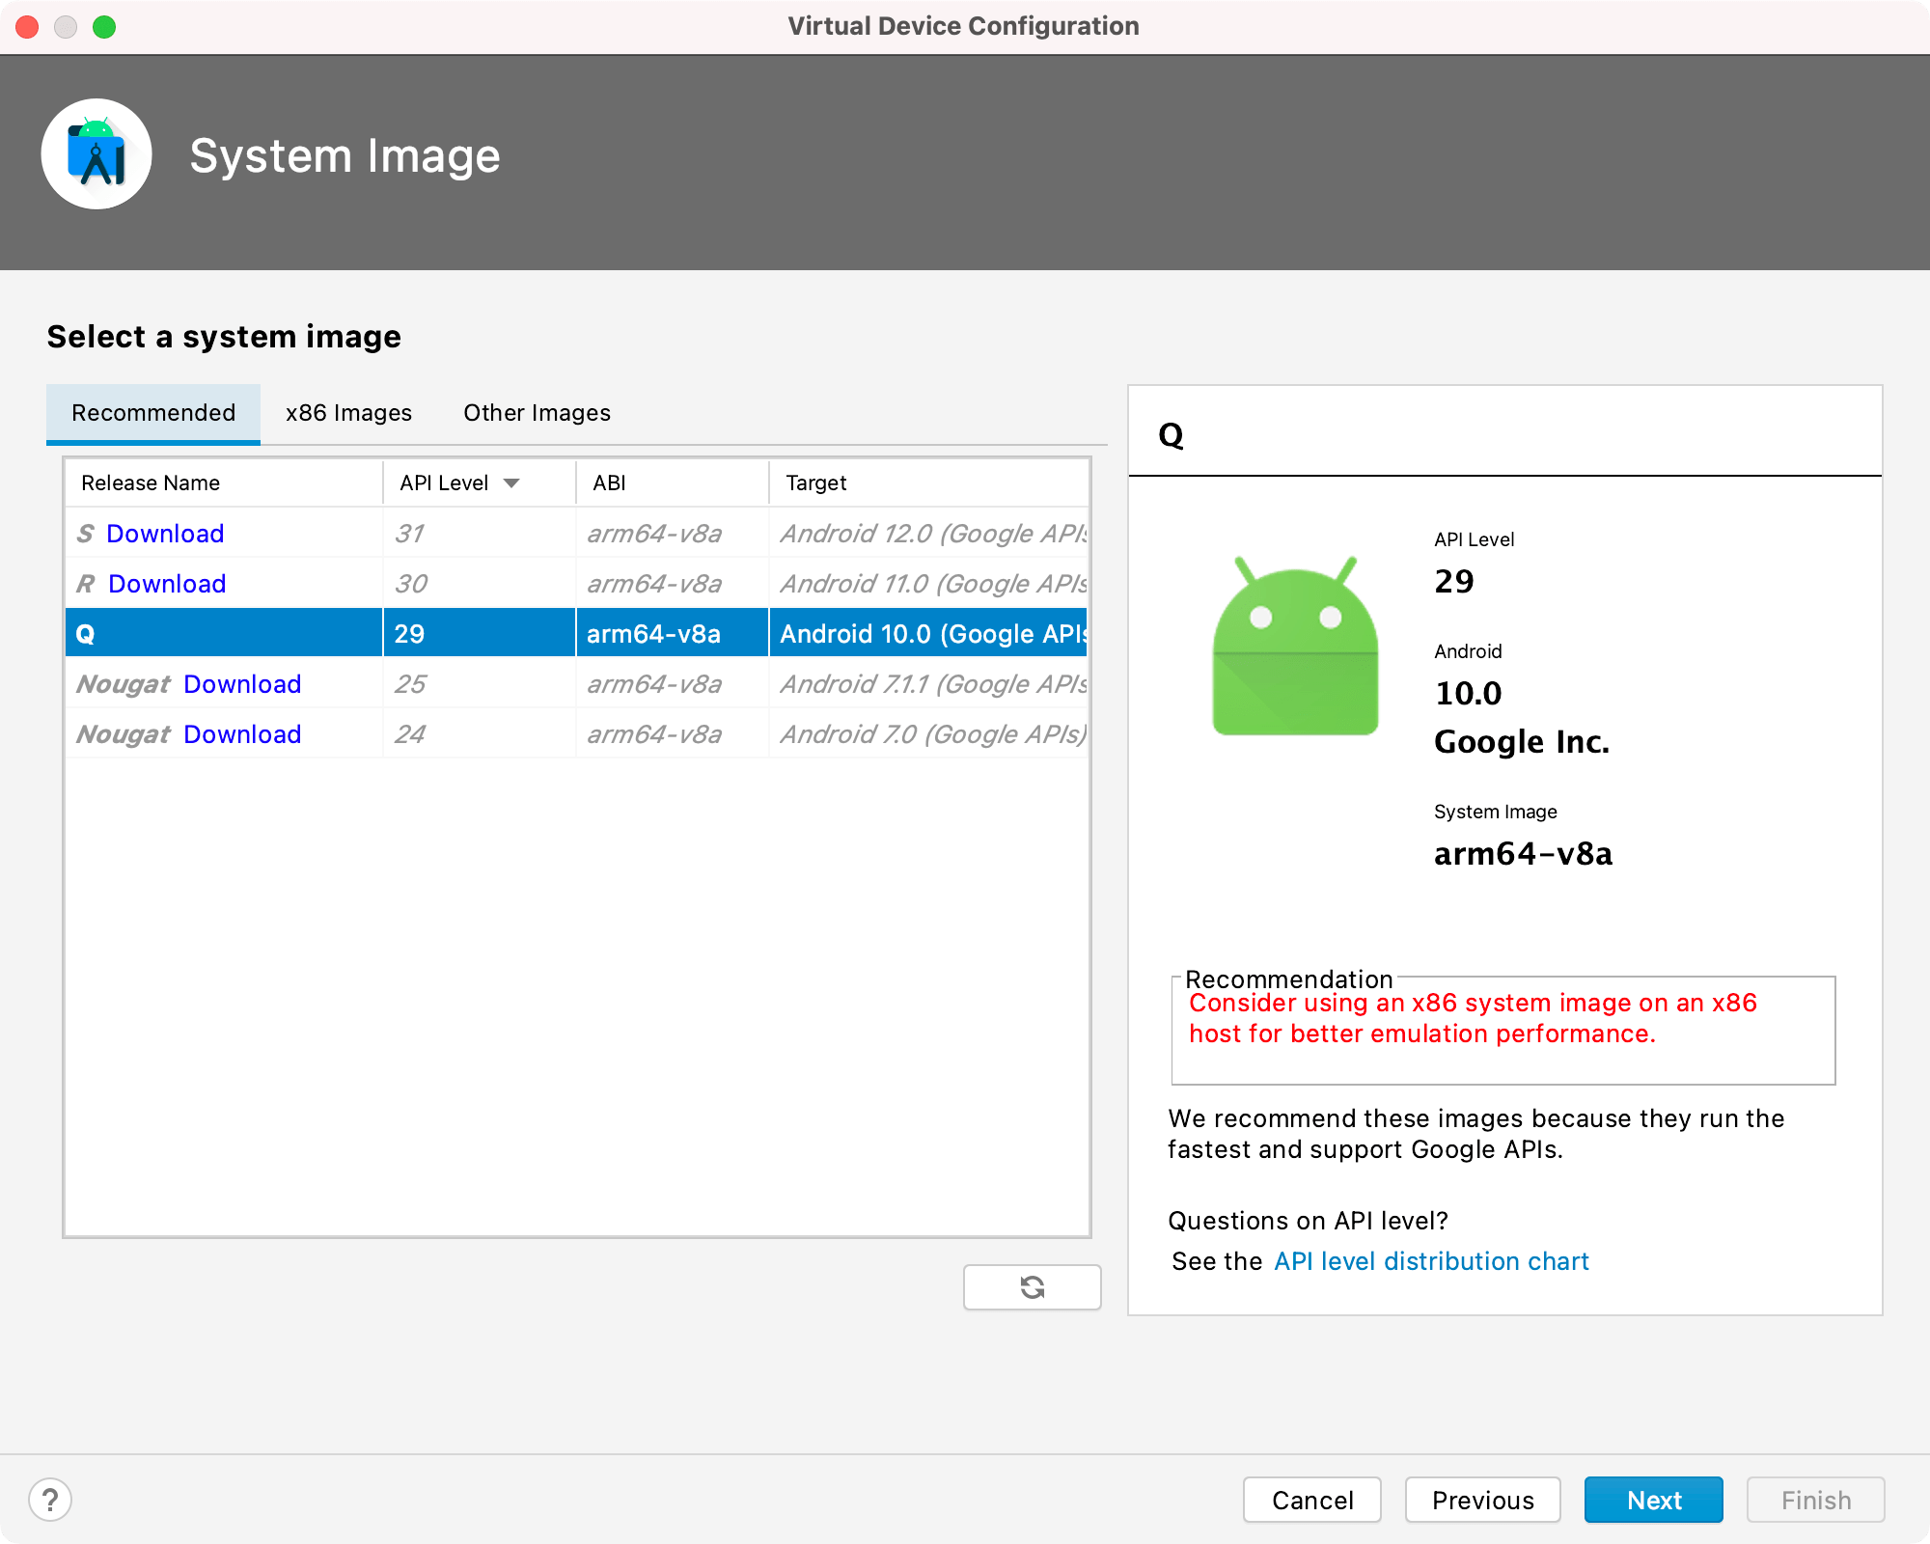Open the API level distribution chart link
Image resolution: width=1930 pixels, height=1544 pixels.
1431,1261
